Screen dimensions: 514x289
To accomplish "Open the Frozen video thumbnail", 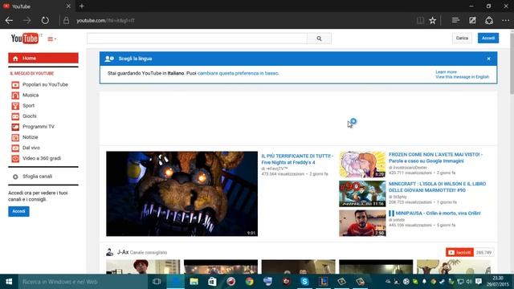I will (362, 164).
